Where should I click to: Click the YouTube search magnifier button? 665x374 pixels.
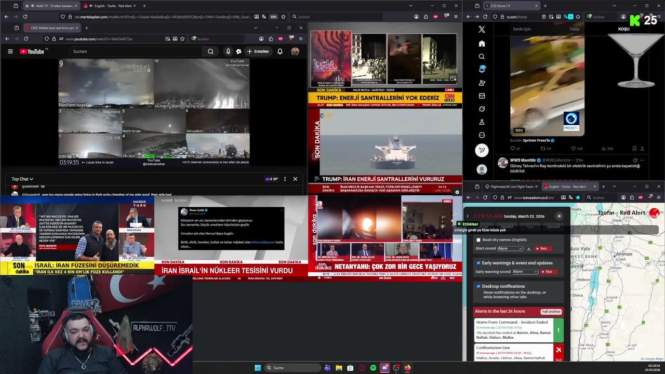tap(210, 51)
